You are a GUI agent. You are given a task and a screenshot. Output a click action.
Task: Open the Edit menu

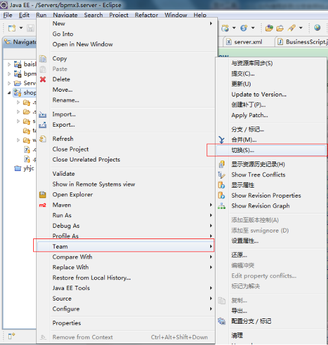(x=24, y=15)
